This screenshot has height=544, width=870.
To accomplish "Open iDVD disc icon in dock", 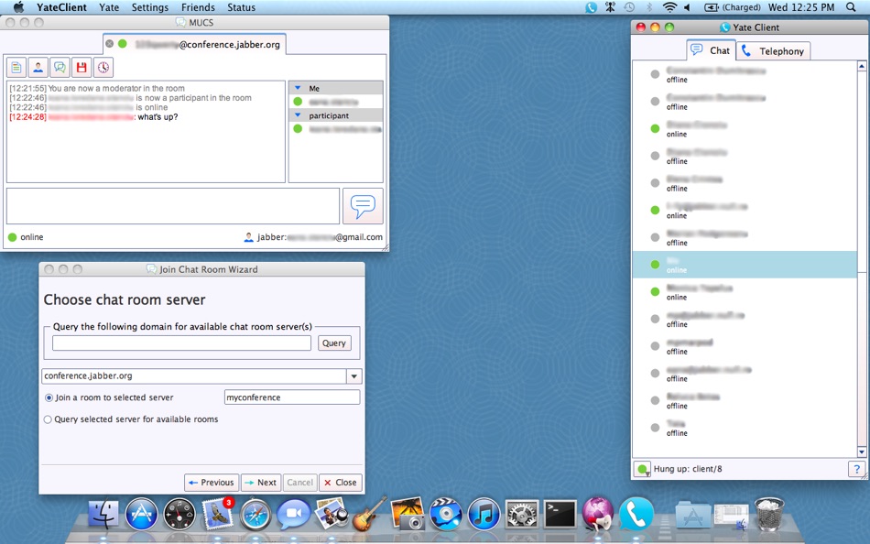I will (x=446, y=514).
